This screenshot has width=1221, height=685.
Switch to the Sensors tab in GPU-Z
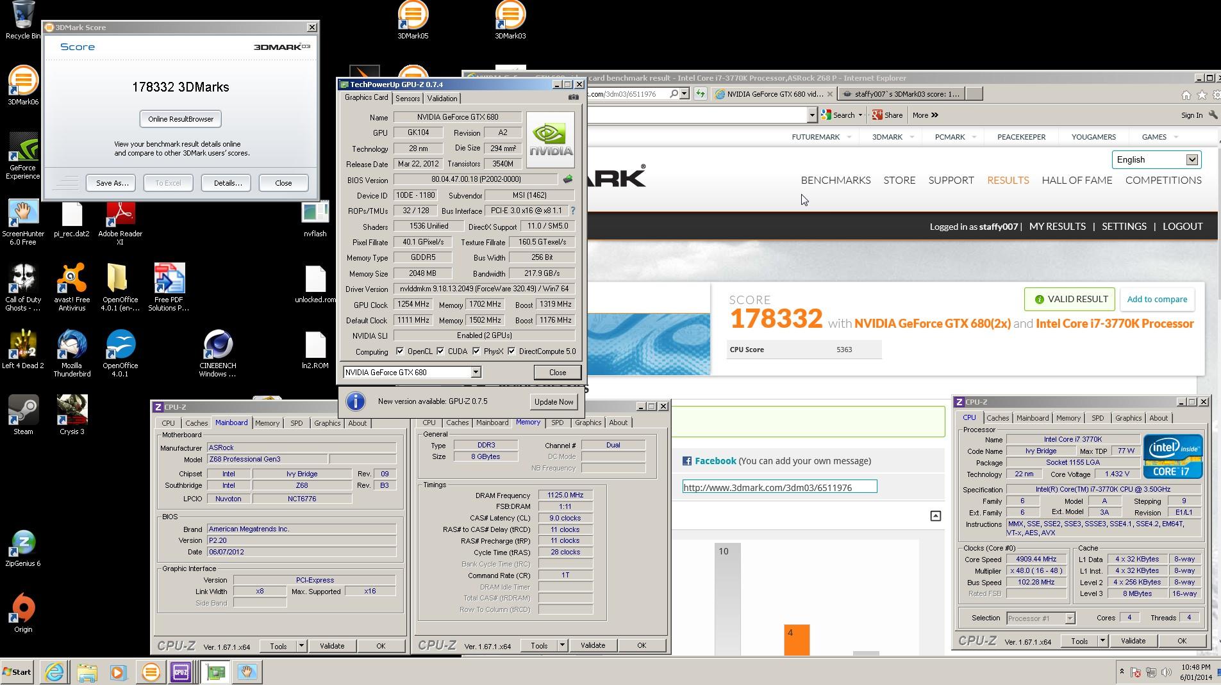click(x=408, y=98)
